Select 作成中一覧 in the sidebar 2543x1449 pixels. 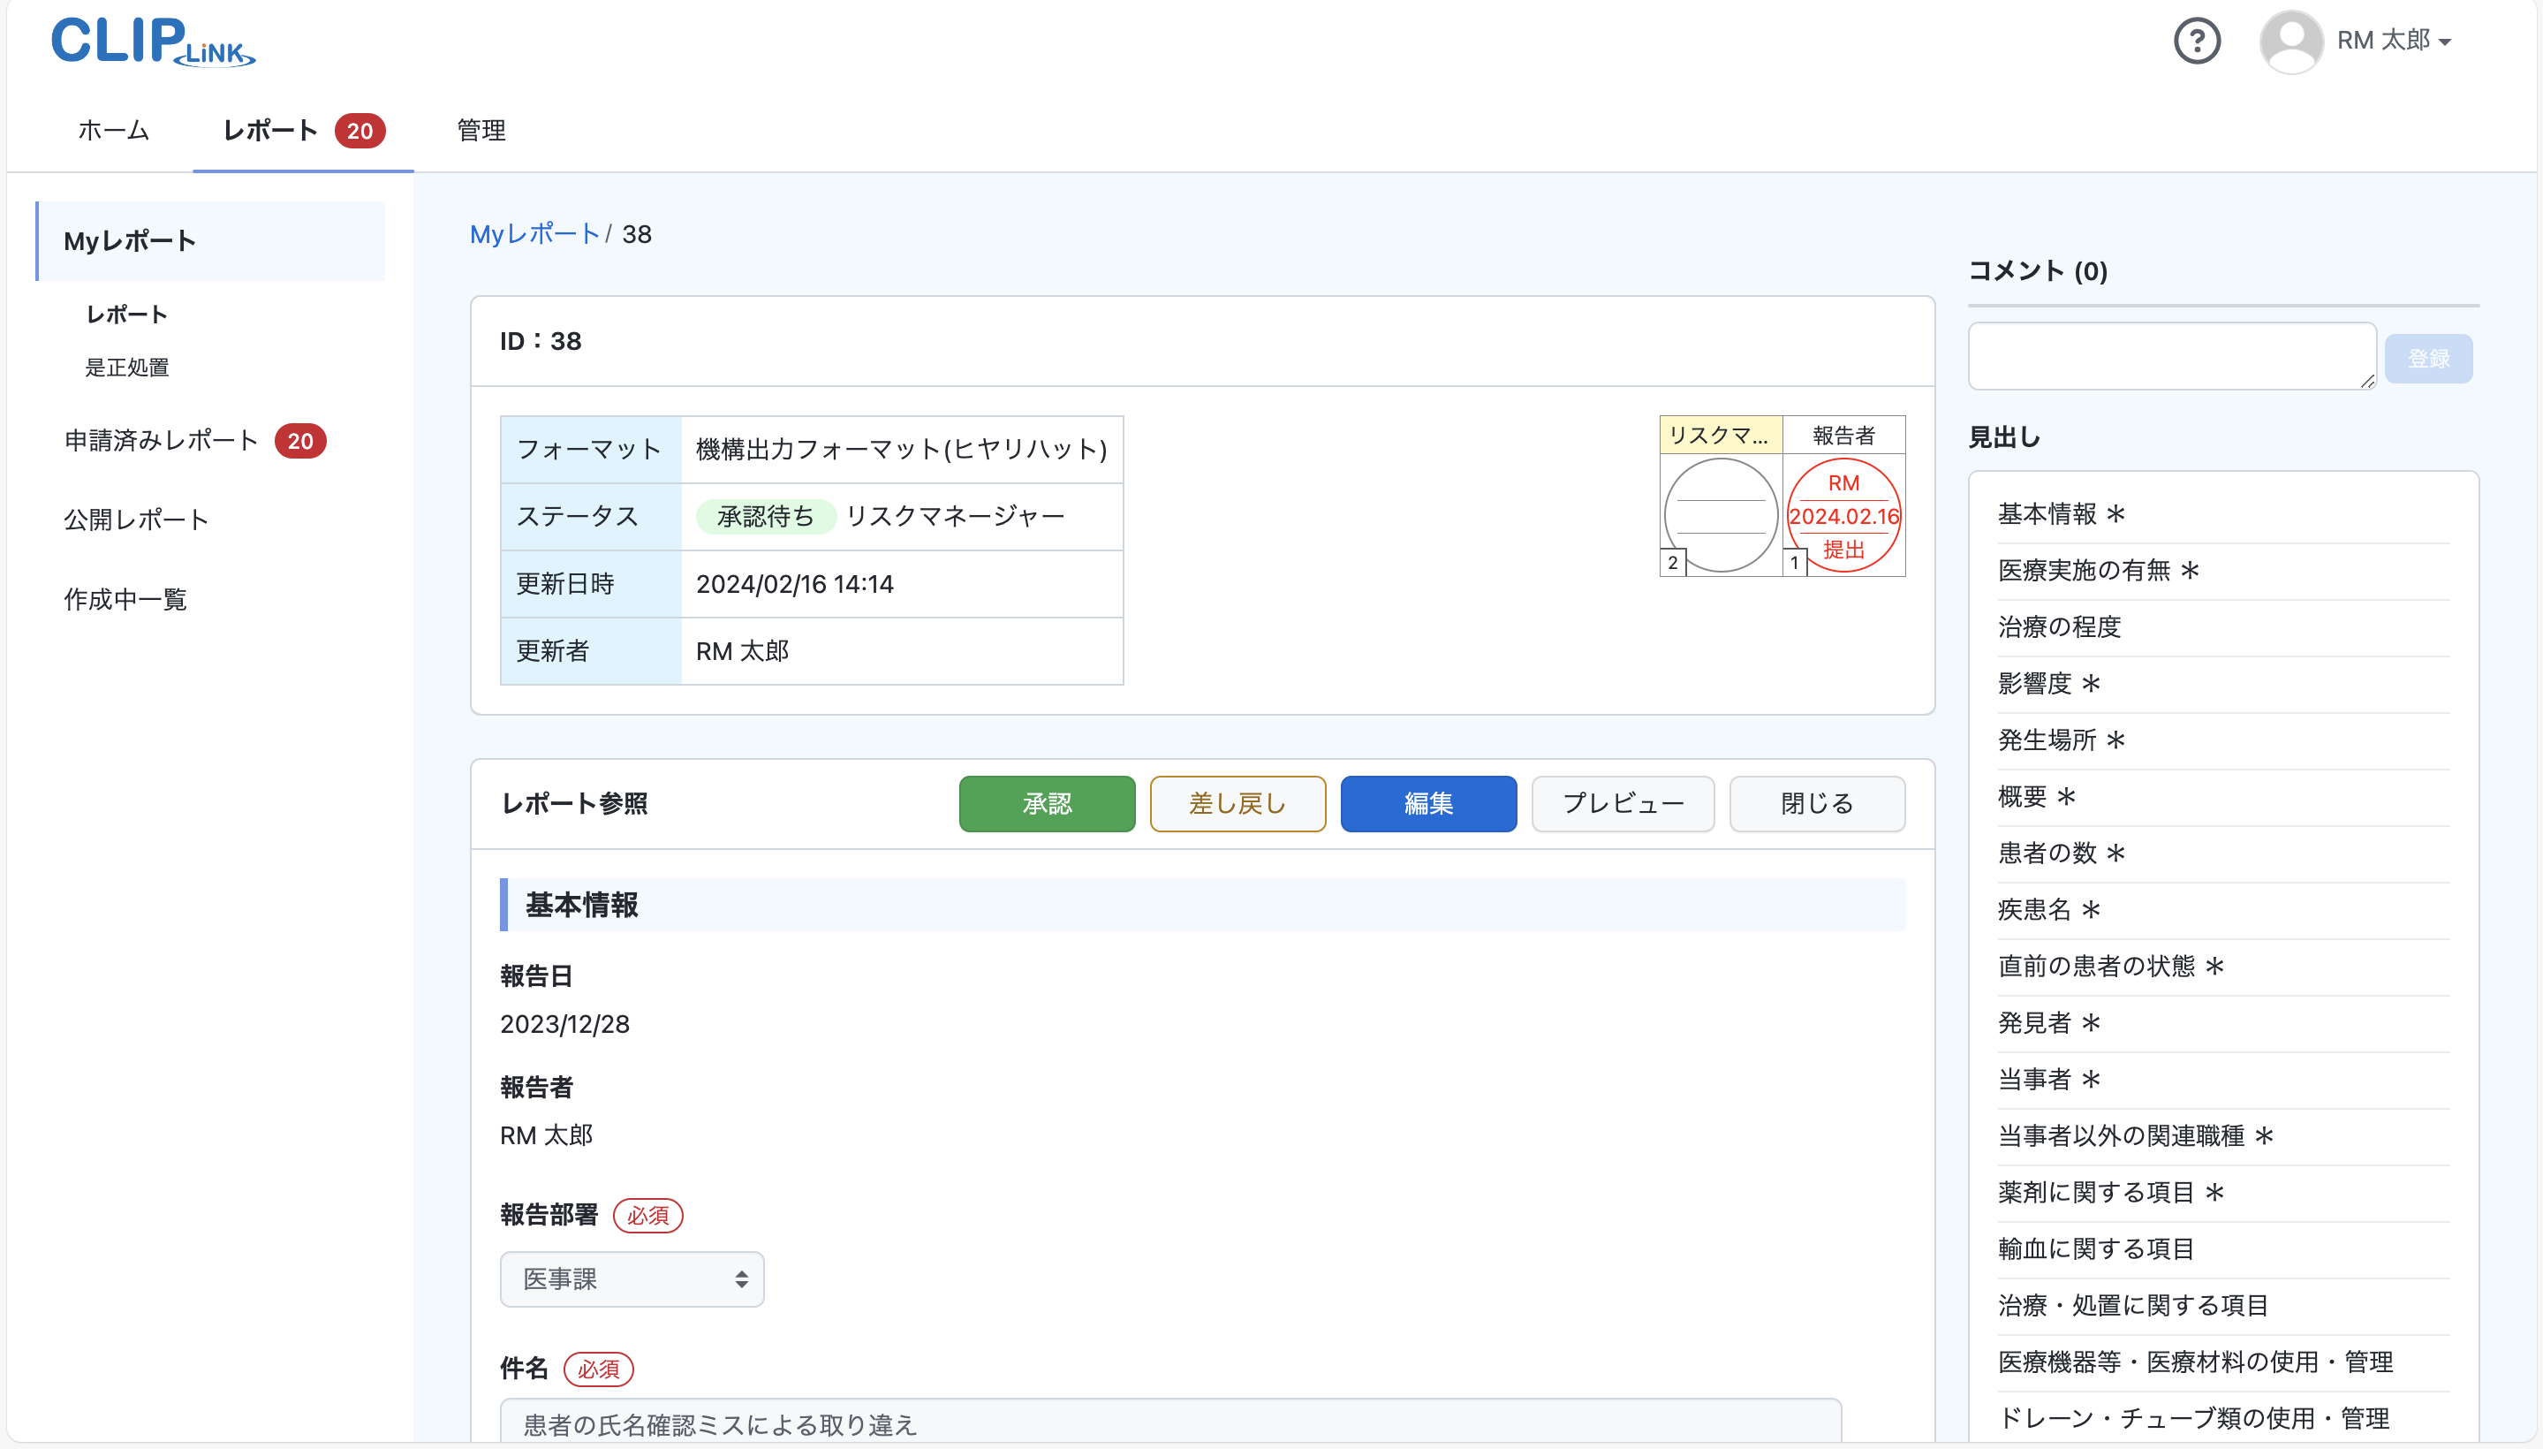(125, 599)
